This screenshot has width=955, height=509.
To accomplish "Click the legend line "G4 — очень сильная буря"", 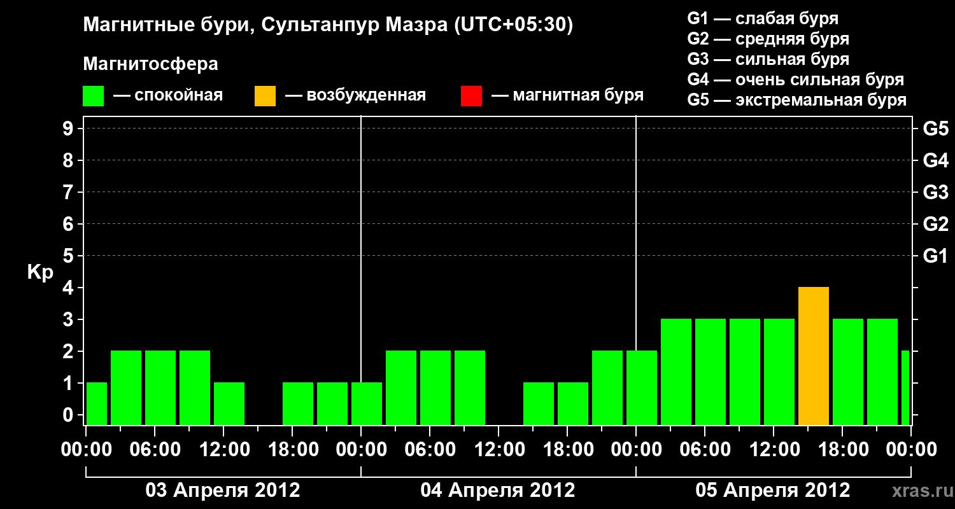I will point(796,80).
